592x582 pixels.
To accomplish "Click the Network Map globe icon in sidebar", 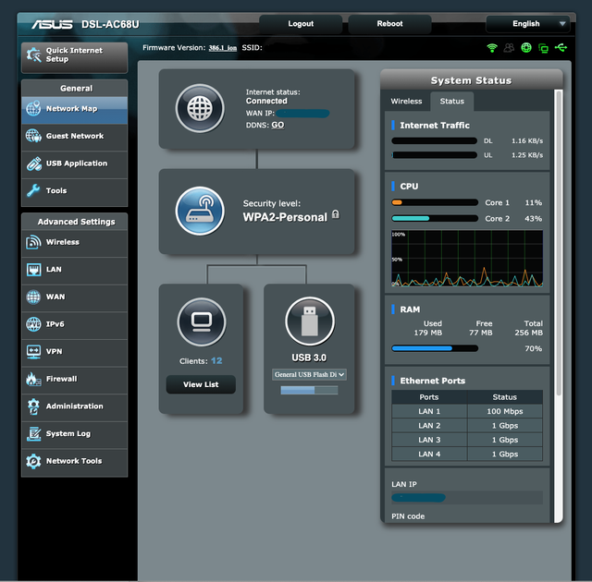I will click(33, 109).
